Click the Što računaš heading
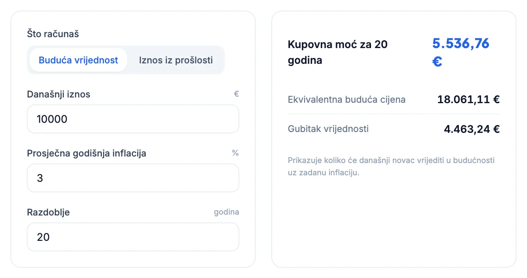This screenshot has width=527, height=278. [x=53, y=34]
